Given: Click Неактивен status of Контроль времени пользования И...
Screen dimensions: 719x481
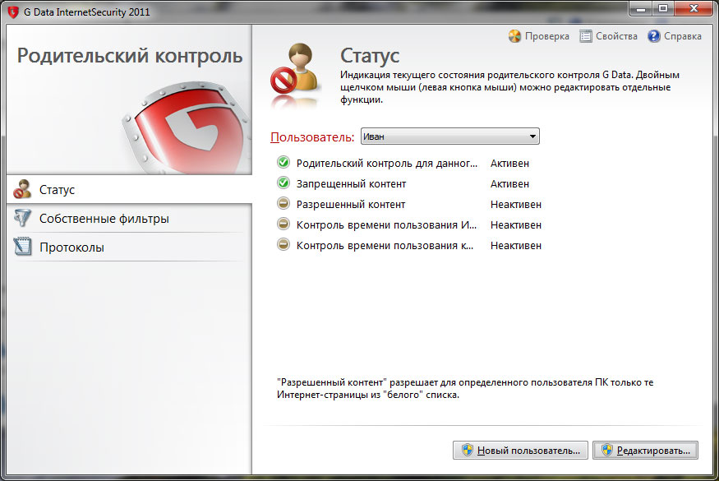Looking at the screenshot, I should [516, 225].
